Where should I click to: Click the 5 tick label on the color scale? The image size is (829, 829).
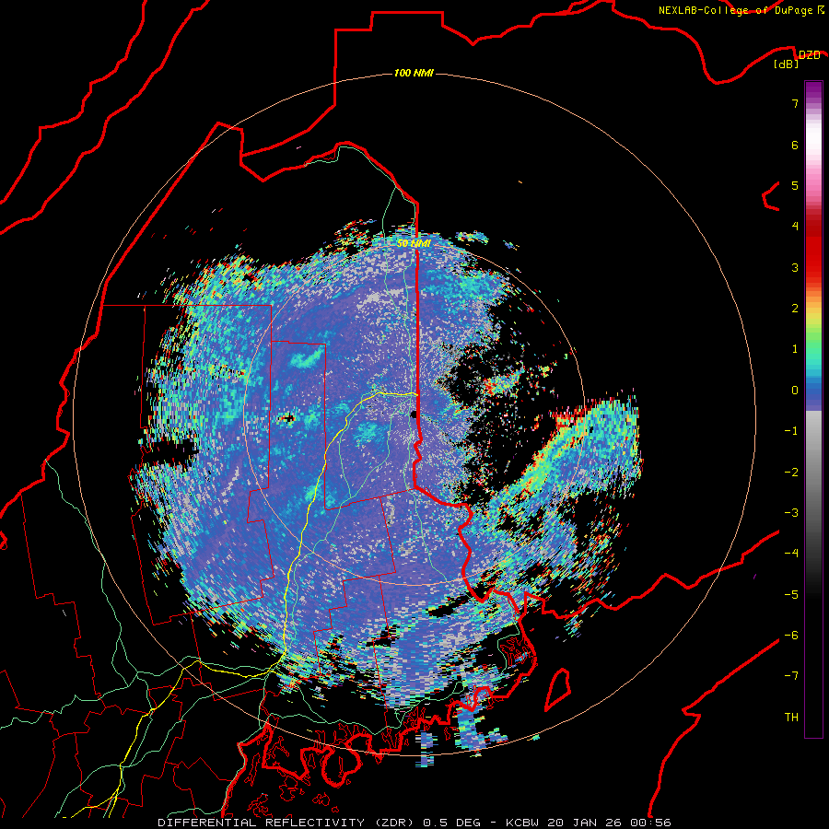[795, 185]
